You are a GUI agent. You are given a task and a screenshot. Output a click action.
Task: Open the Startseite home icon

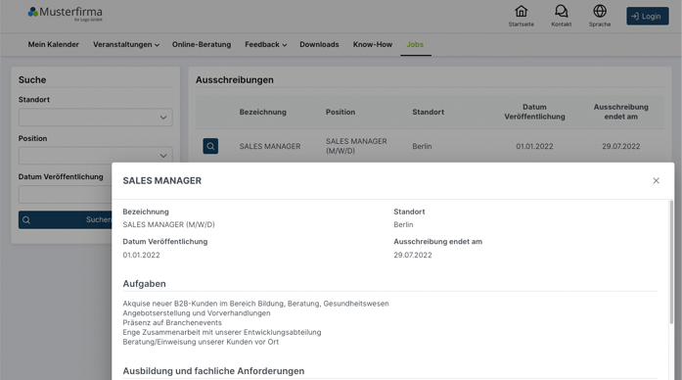522,16
